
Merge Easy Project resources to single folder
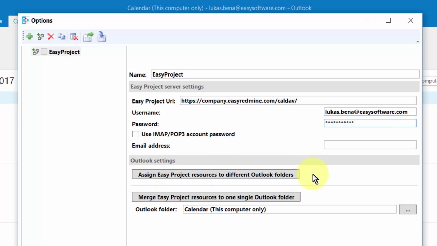(x=216, y=197)
